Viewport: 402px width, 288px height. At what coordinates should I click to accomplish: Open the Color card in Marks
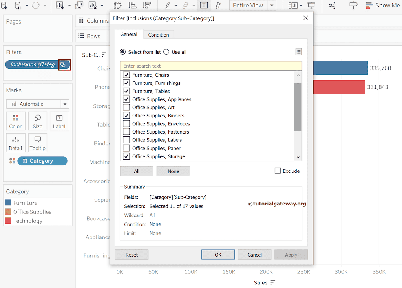(x=15, y=121)
